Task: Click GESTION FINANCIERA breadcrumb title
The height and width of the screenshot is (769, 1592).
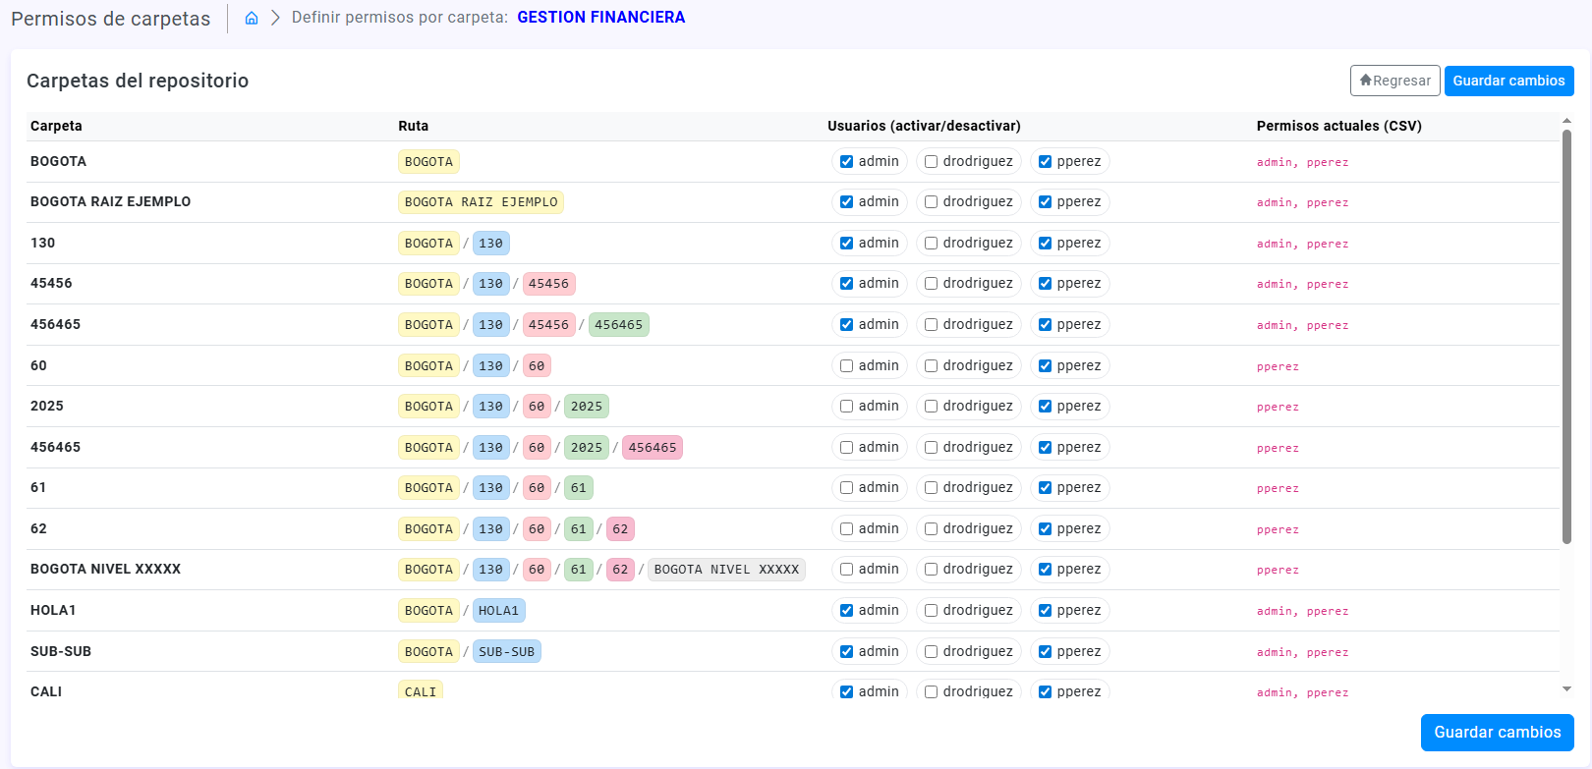Action: coord(600,18)
